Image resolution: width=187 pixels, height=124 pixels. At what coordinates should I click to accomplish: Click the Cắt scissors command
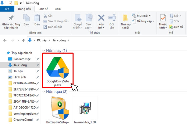[x=48, y=16]
